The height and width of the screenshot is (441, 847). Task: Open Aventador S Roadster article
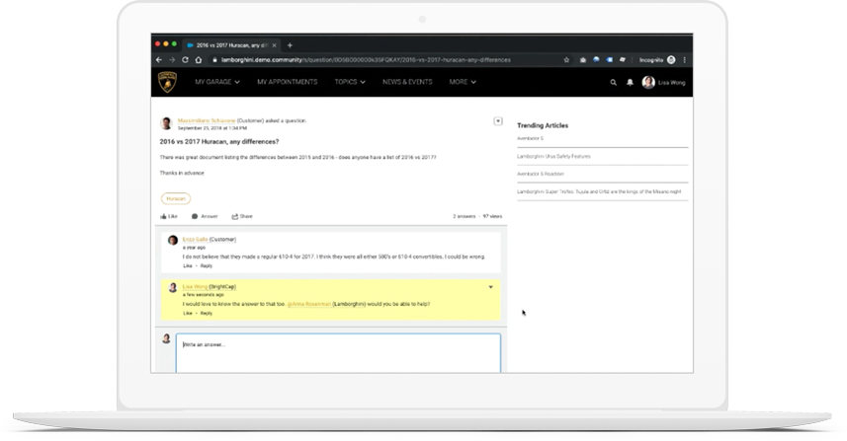point(541,174)
